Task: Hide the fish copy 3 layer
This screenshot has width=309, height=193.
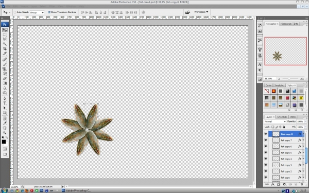Action: point(266,165)
